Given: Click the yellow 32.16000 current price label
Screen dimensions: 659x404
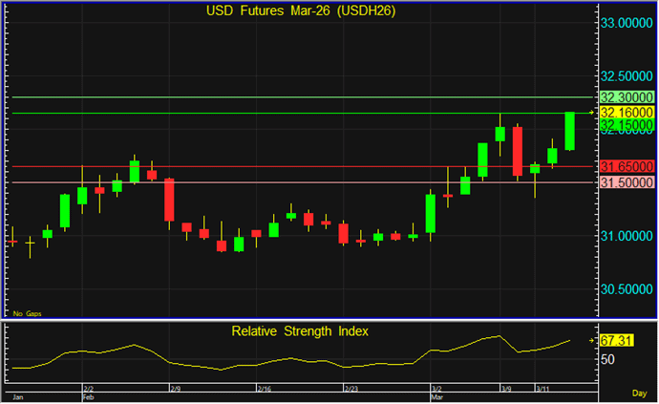Looking at the screenshot, I should pos(627,112).
